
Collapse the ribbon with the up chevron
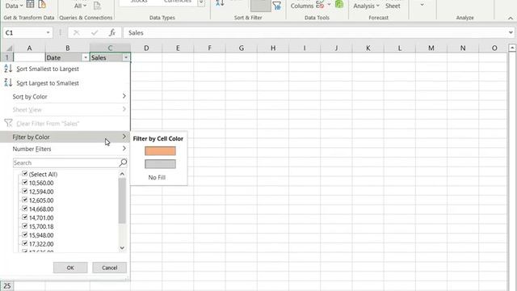click(x=511, y=18)
